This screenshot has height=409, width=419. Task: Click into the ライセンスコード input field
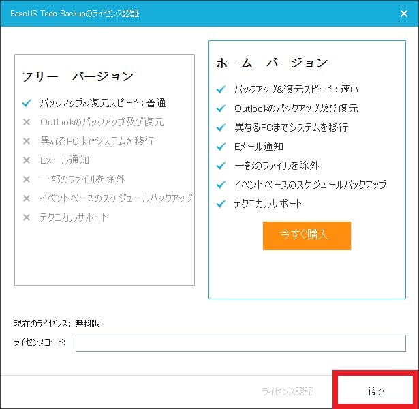240,343
